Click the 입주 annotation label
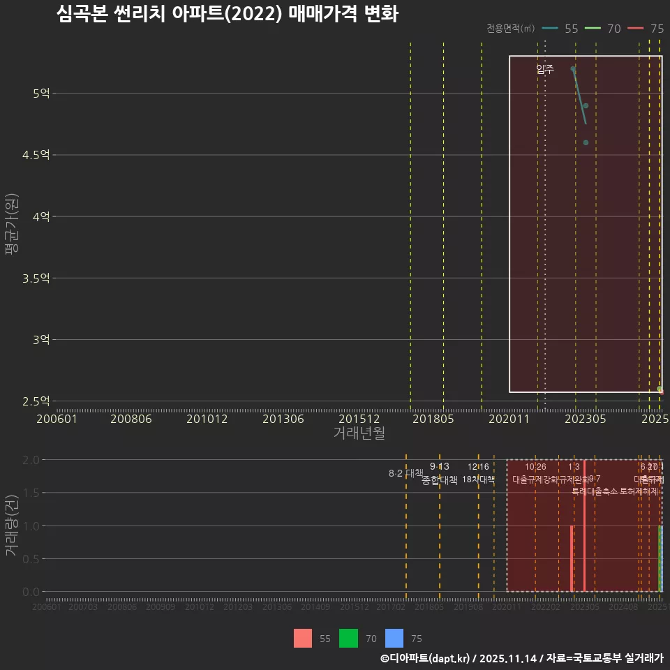Viewport: 670px width, 670px height. point(545,69)
